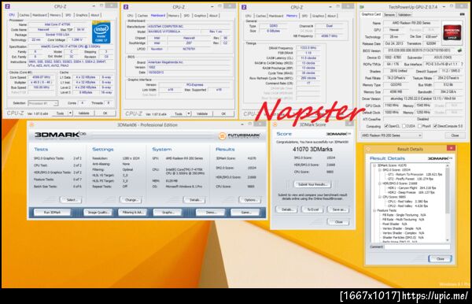Image resolution: width=472 pixels, height=304 pixels.
Task: Click Submit Your Results button
Action: pos(312,184)
